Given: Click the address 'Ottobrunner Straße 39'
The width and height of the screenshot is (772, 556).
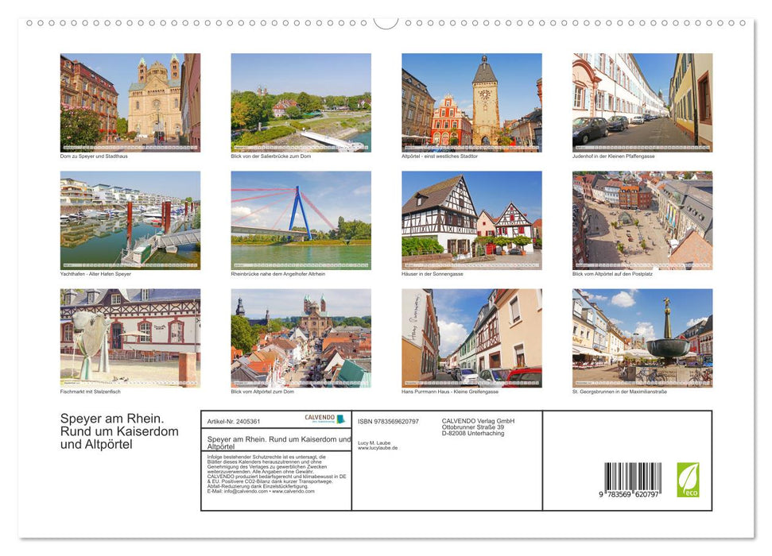Looking at the screenshot, I should click(472, 427).
